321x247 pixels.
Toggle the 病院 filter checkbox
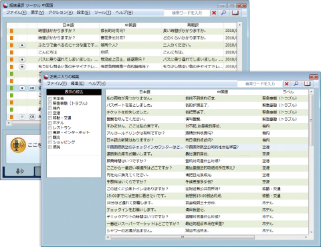point(50,147)
